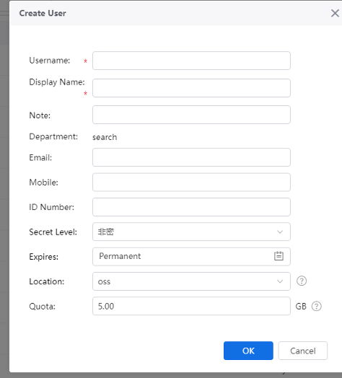Open the Secret Level combo box showing 非密
The height and width of the screenshot is (378, 342).
point(191,232)
